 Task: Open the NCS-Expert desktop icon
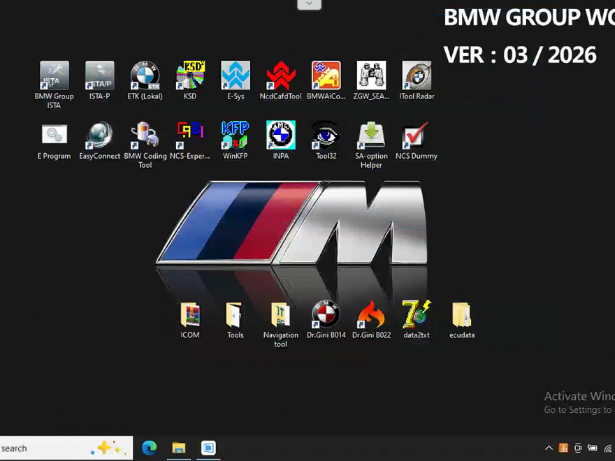click(x=190, y=136)
